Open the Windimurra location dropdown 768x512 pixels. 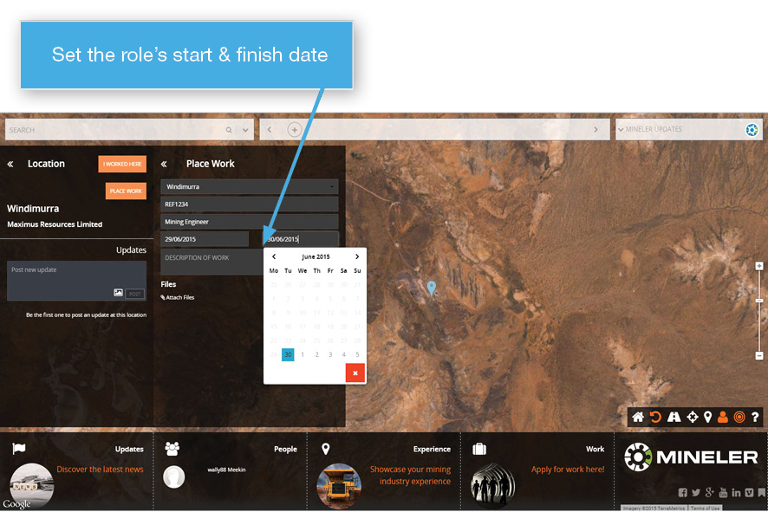(249, 186)
